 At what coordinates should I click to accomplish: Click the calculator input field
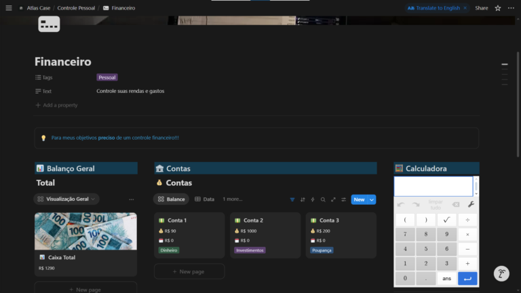433,186
